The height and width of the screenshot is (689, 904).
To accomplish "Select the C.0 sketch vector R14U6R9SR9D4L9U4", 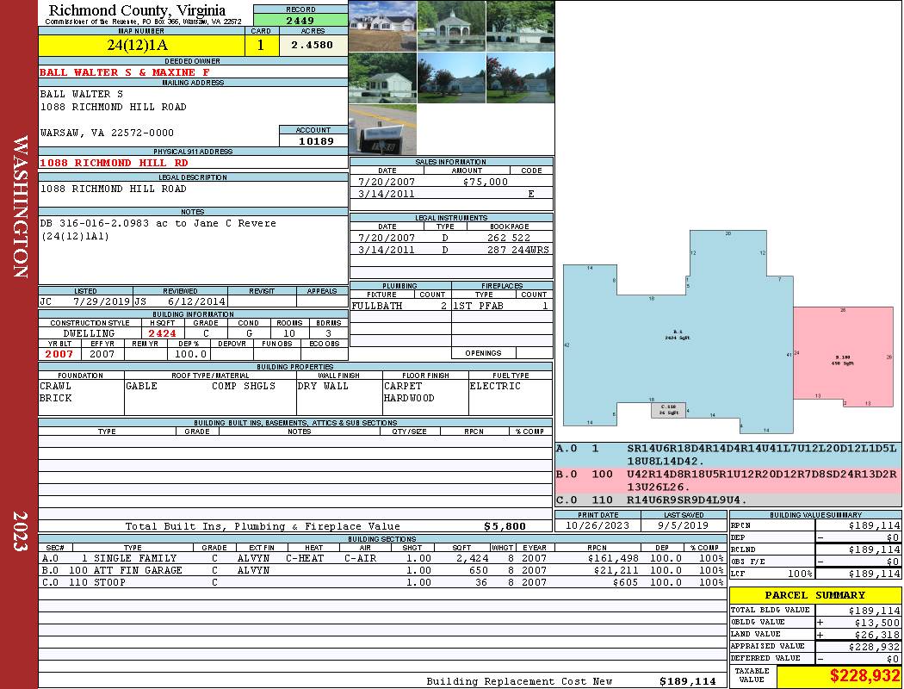I will point(686,500).
